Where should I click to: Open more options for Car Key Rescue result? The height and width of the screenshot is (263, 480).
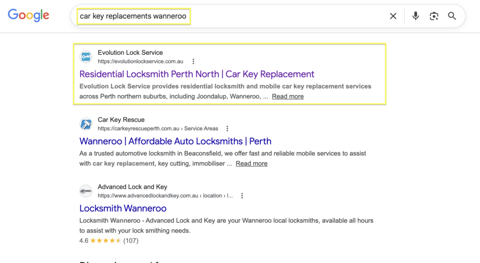[227, 129]
